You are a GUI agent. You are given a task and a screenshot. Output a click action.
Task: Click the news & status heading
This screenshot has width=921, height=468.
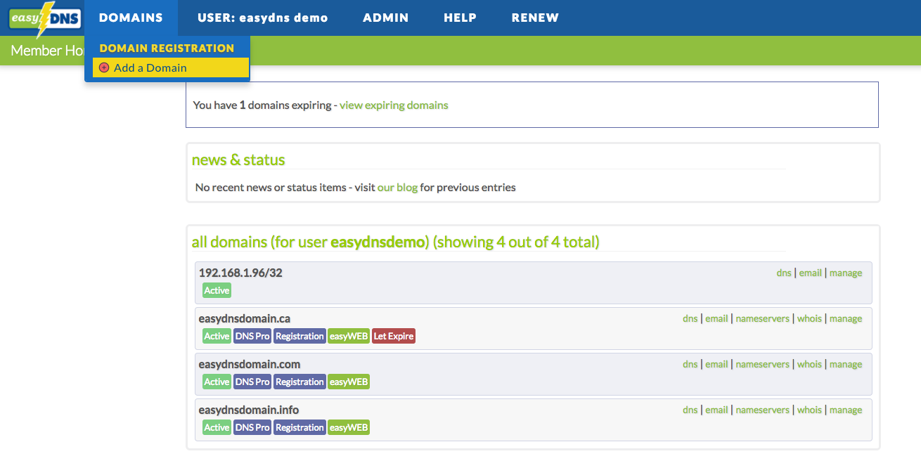coord(238,160)
